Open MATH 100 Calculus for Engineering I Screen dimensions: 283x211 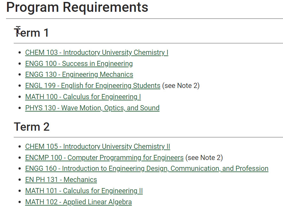coord(83,97)
